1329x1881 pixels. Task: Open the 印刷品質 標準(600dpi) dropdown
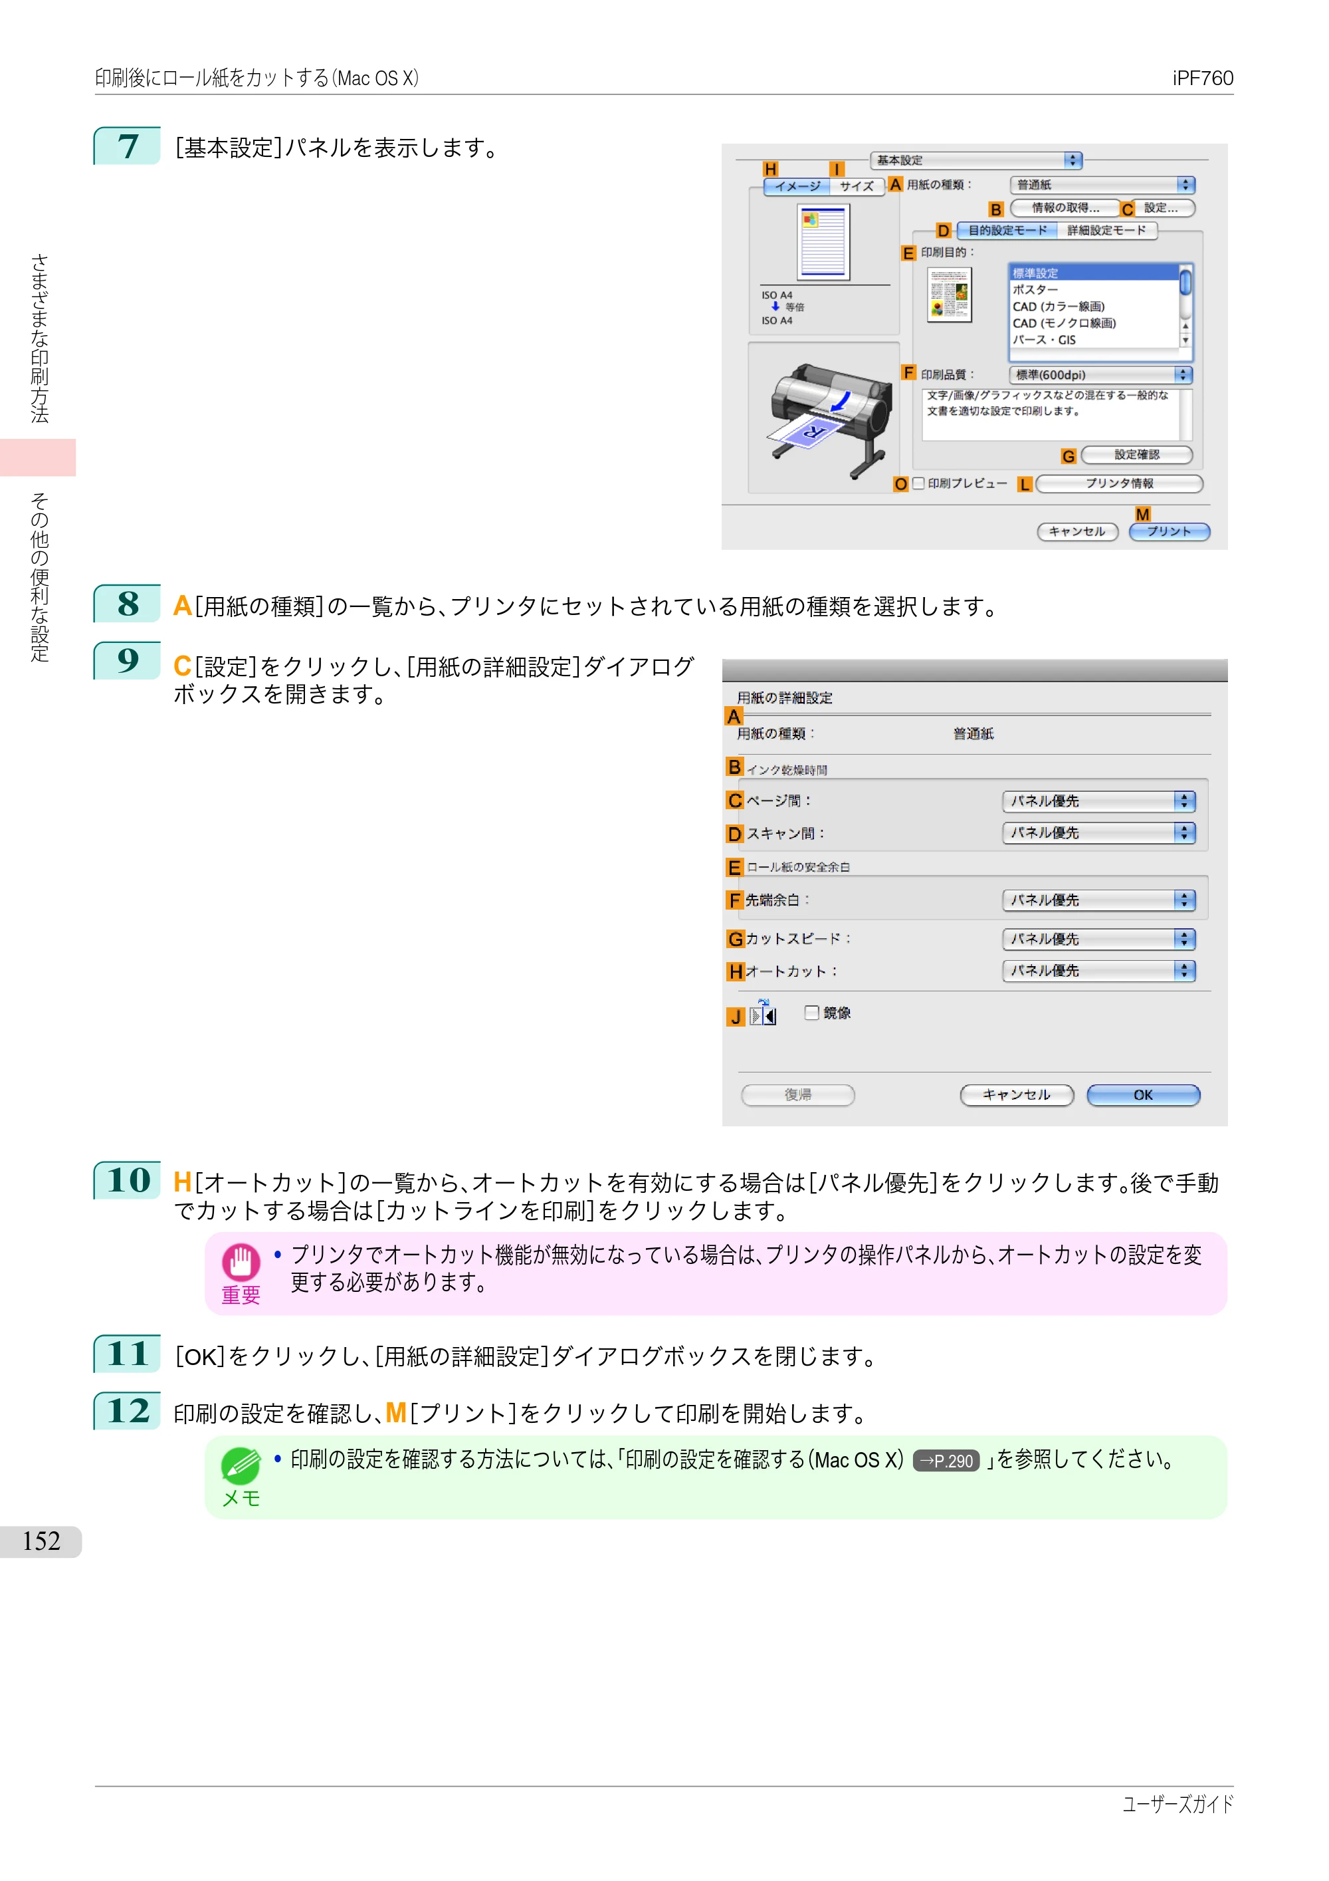click(x=1100, y=375)
